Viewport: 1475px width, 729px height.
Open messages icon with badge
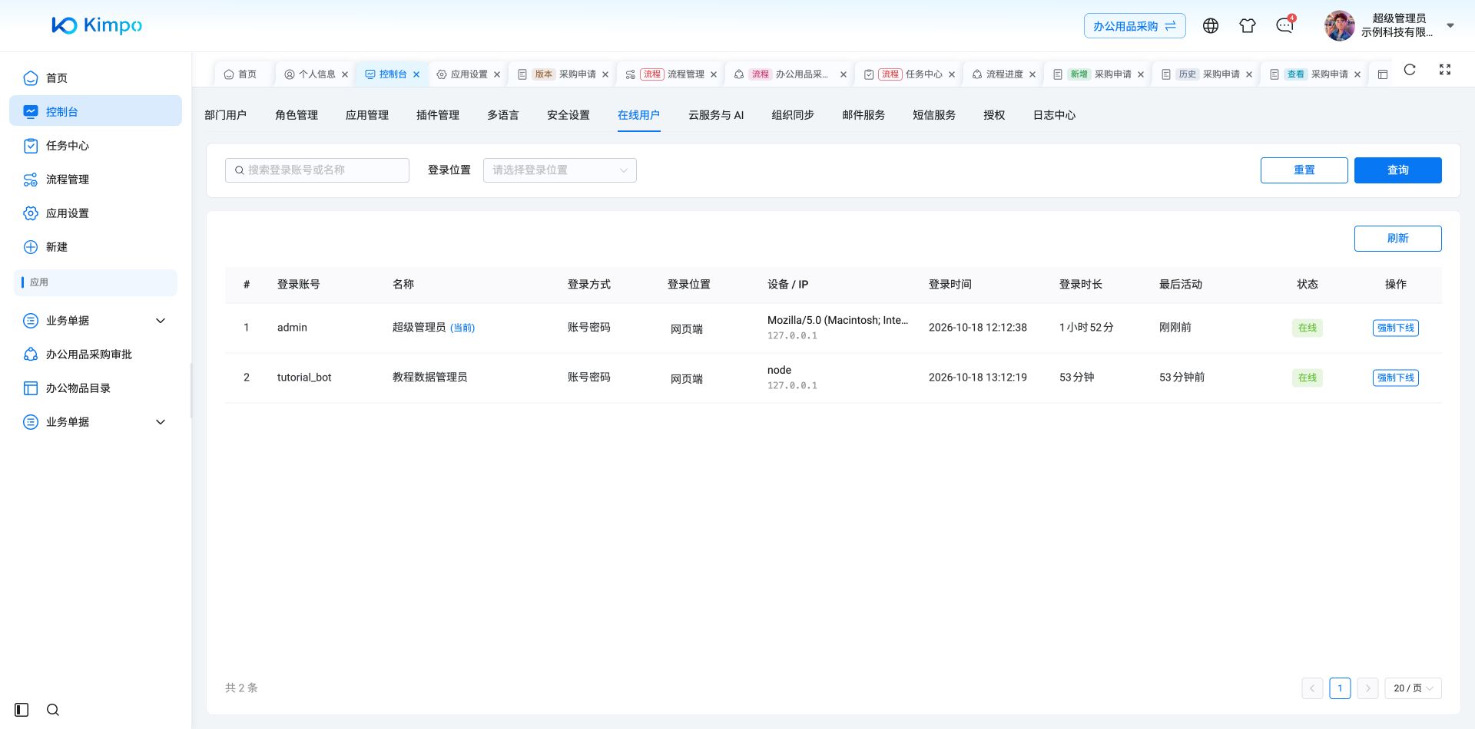1284,26
